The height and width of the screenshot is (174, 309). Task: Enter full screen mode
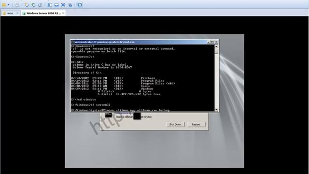[63, 5]
